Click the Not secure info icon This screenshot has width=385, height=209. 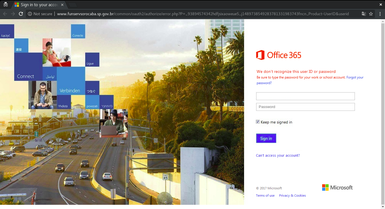(30, 14)
